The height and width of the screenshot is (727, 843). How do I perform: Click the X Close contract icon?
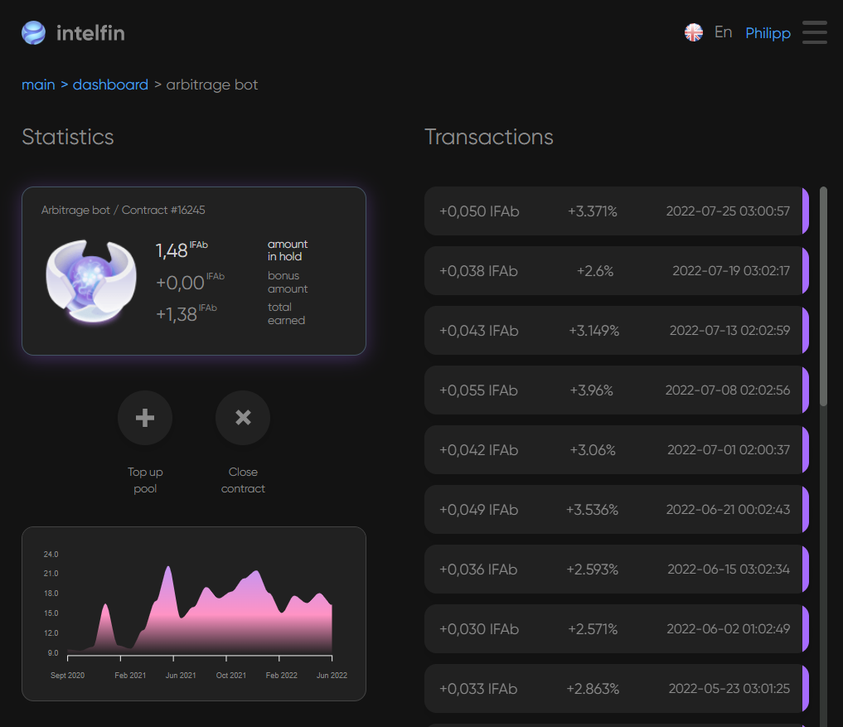tap(243, 418)
